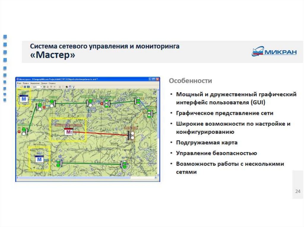Click the Микран logo in the header
Viewport: 304px width, 227px height.
coord(274,52)
